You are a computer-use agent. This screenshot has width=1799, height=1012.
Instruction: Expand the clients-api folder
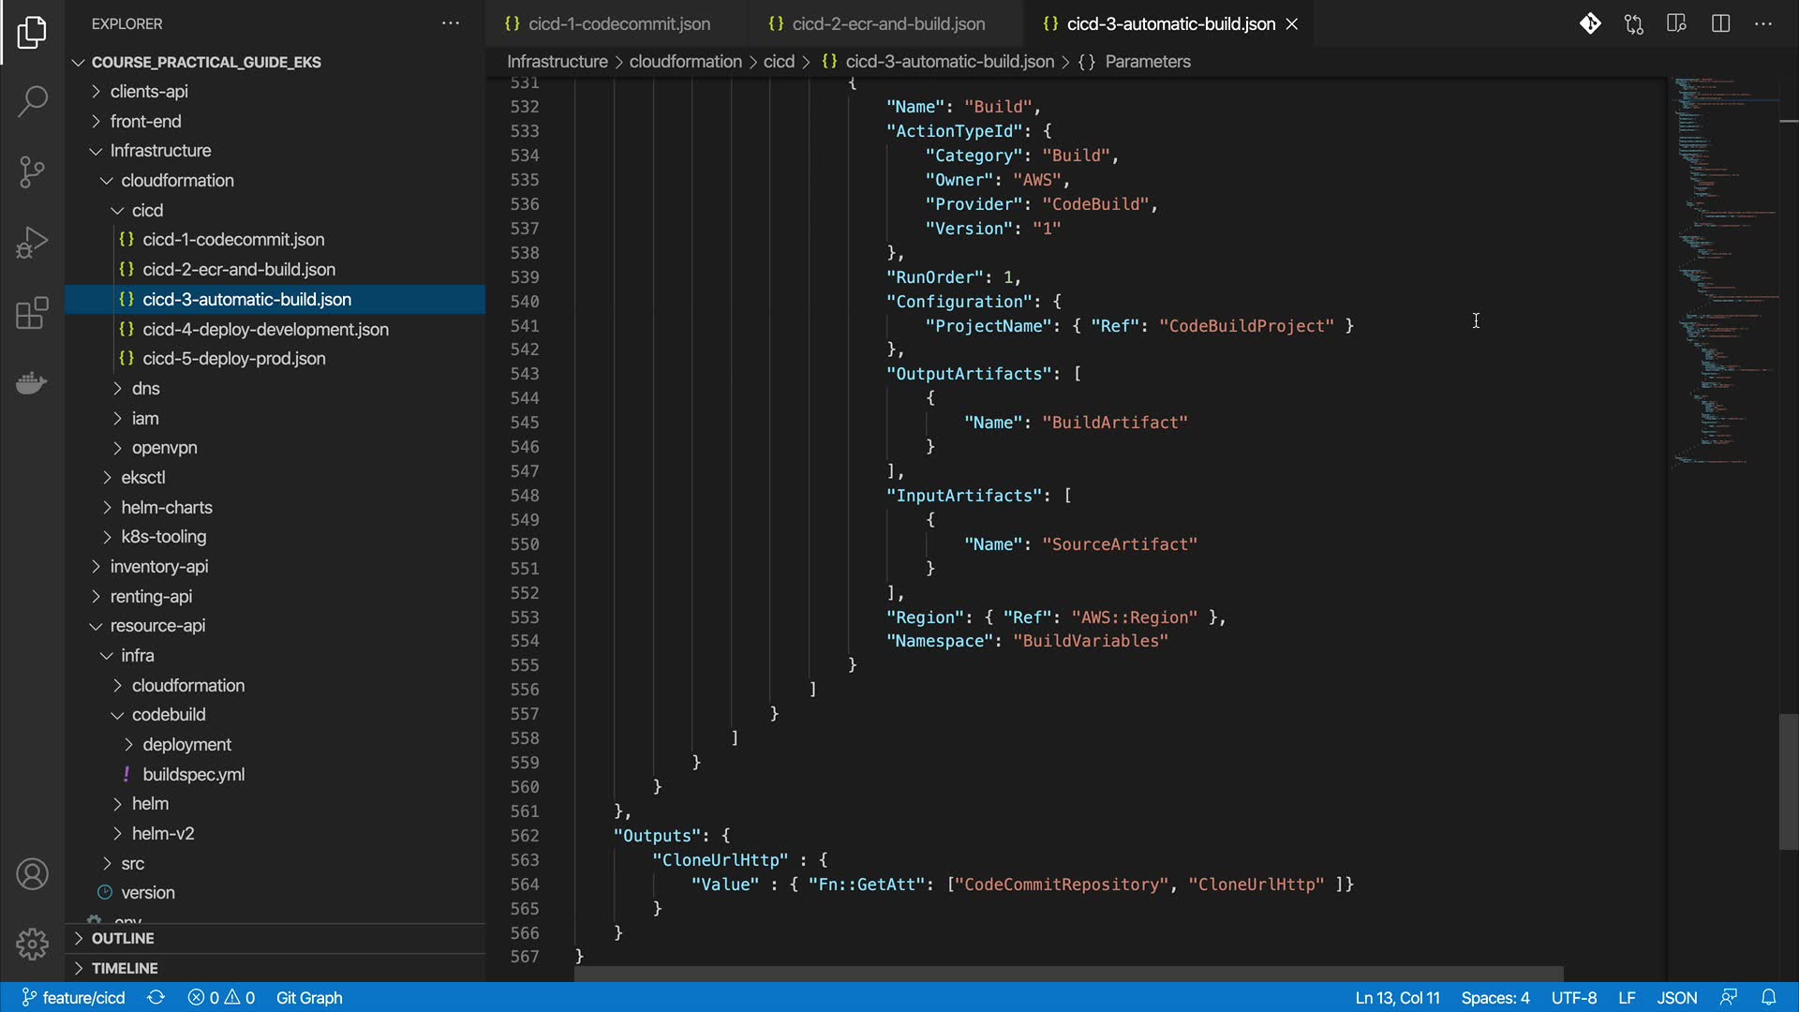point(148,91)
